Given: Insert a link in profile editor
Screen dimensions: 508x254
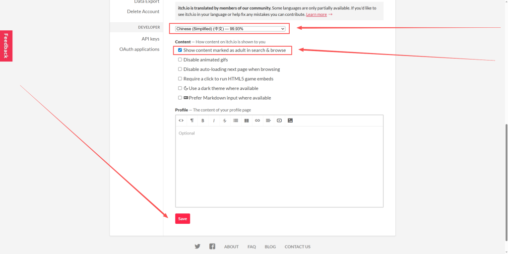Looking at the screenshot, I should click(x=257, y=121).
